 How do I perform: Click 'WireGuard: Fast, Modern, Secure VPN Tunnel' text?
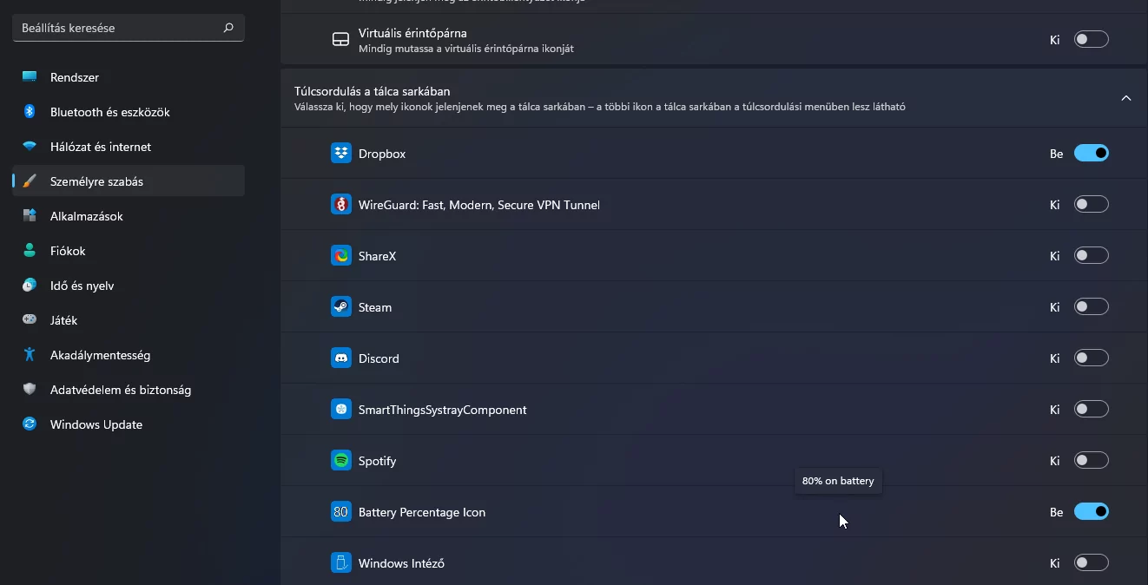click(x=479, y=205)
